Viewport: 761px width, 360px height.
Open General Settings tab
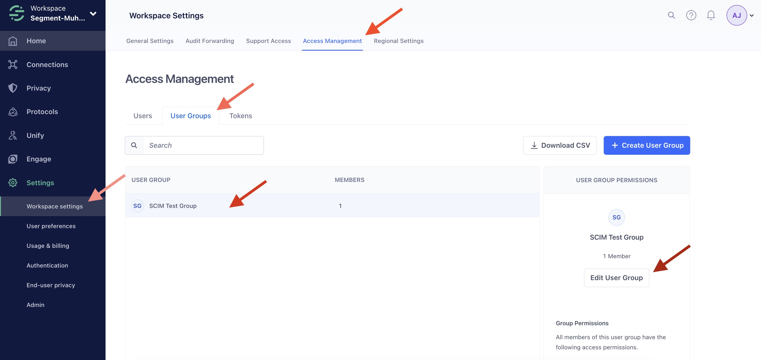(x=150, y=41)
